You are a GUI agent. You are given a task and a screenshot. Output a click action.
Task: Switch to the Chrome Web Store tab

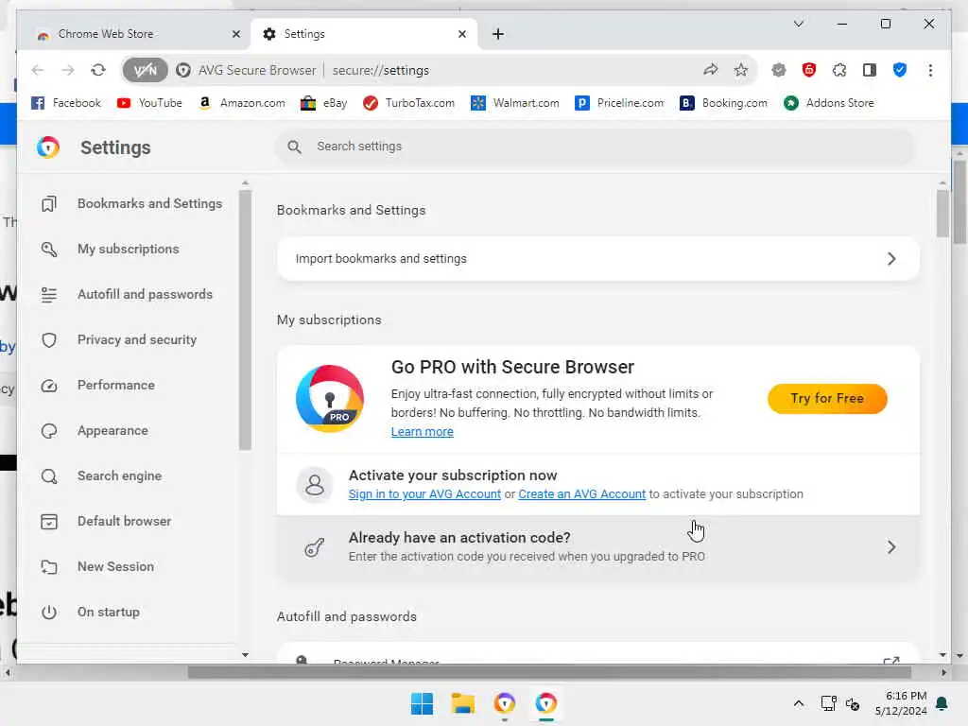coord(134,34)
